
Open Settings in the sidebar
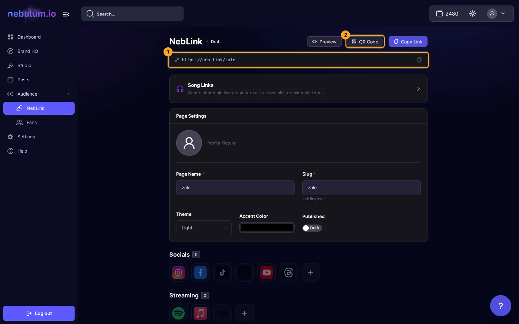(39, 137)
